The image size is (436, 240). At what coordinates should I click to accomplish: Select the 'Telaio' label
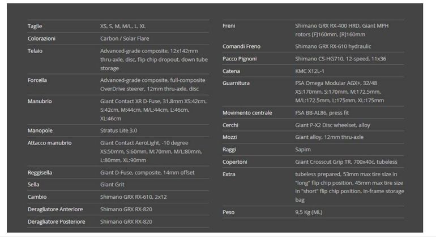[x=35, y=51]
